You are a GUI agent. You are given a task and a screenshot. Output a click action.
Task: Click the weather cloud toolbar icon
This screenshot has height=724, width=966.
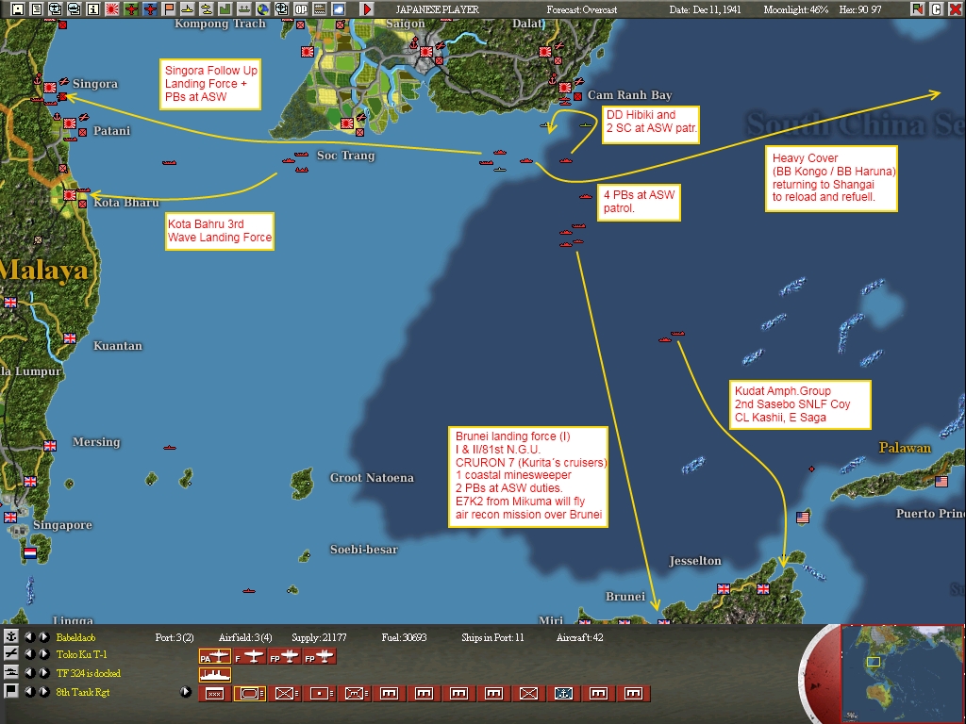pyautogui.click(x=339, y=8)
